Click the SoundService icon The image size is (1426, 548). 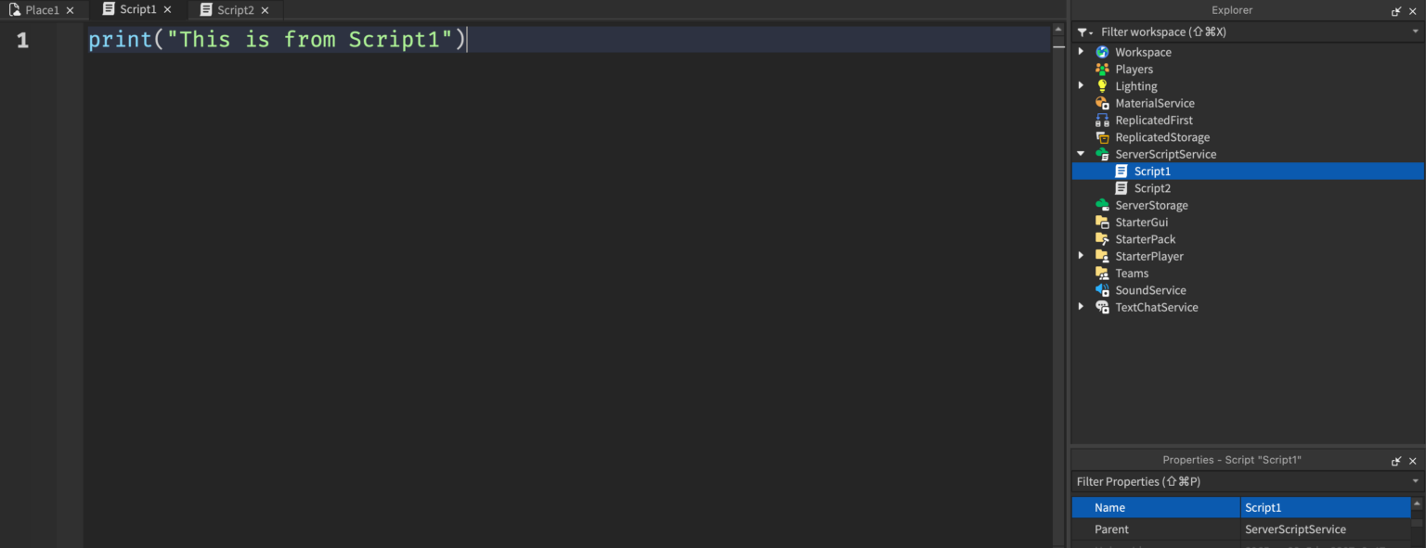click(x=1101, y=289)
